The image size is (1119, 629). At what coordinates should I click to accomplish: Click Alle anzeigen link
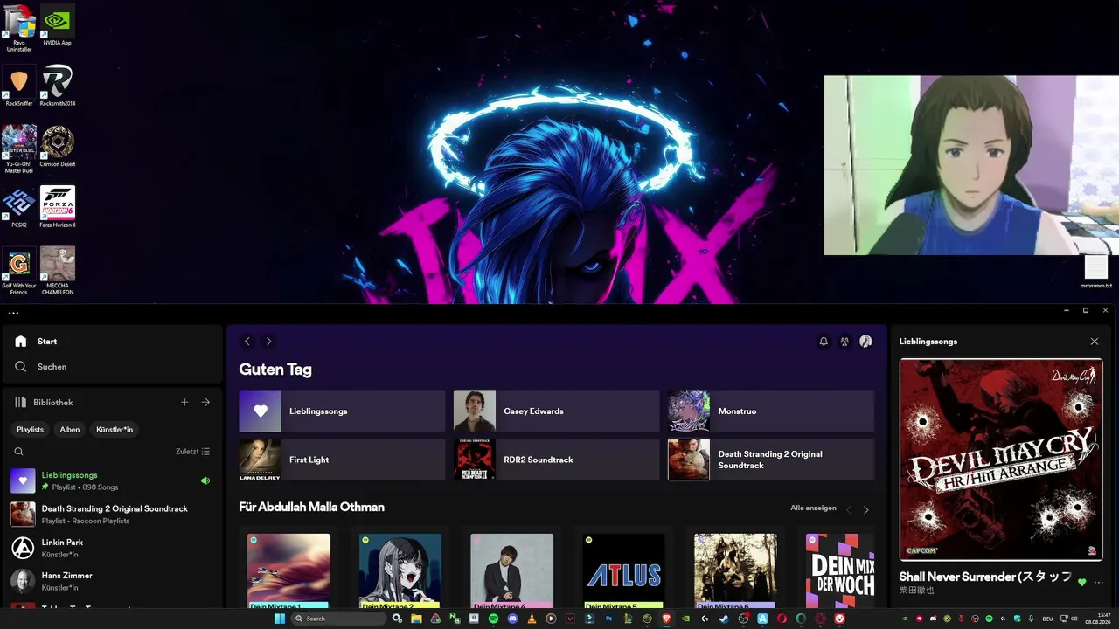[813, 508]
